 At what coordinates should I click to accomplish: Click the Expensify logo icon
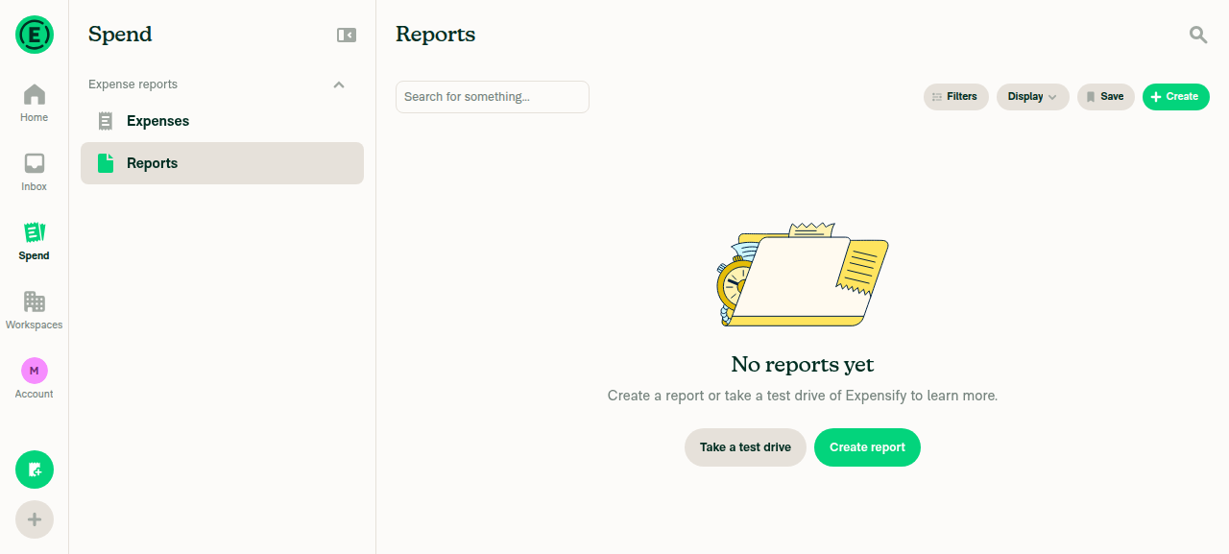click(35, 35)
